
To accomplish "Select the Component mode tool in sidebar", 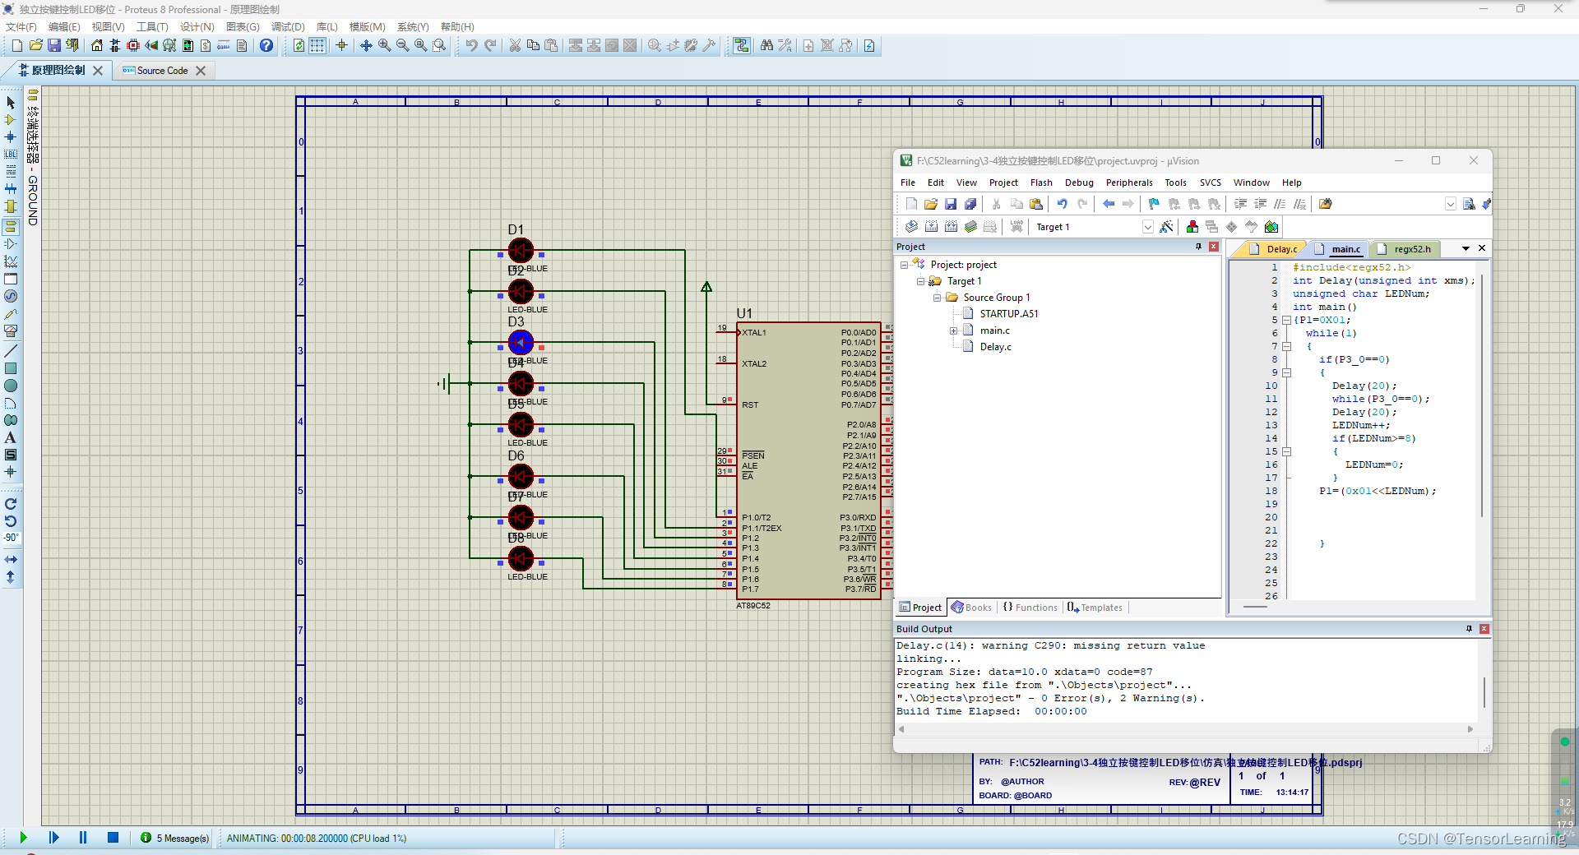I will click(x=11, y=120).
